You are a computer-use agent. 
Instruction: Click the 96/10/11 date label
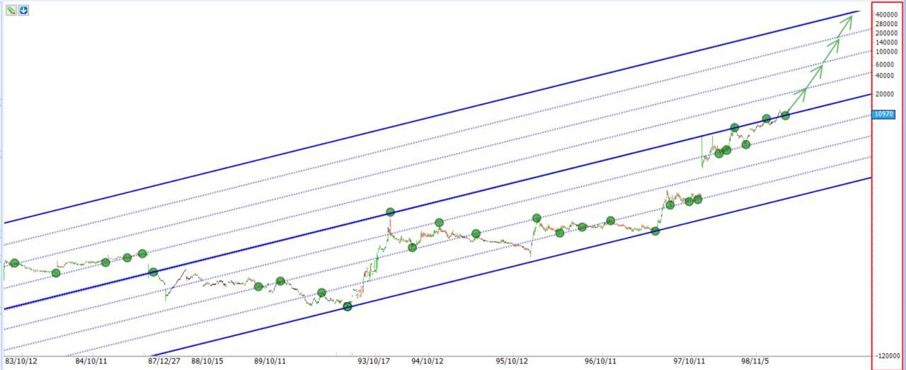click(600, 361)
